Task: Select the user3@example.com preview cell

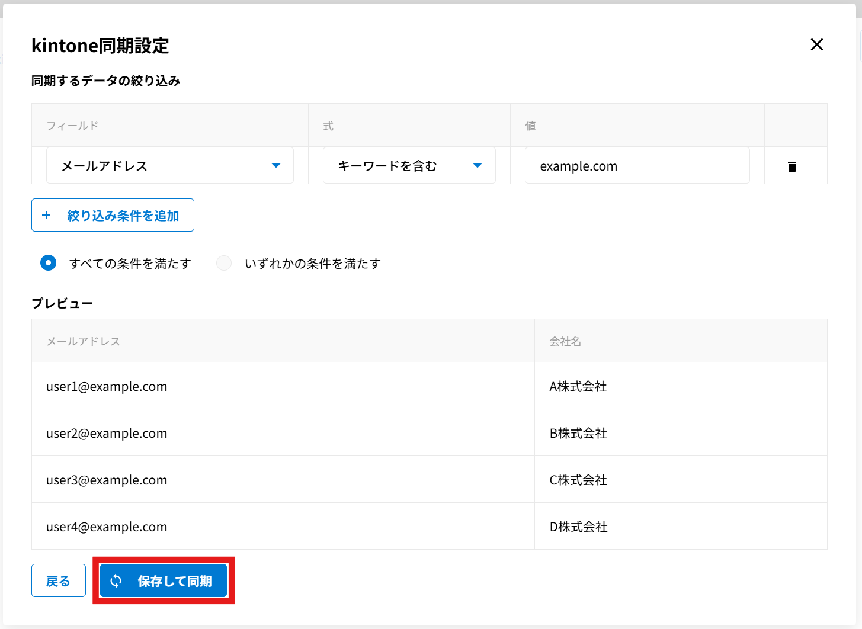Action: [x=107, y=480]
